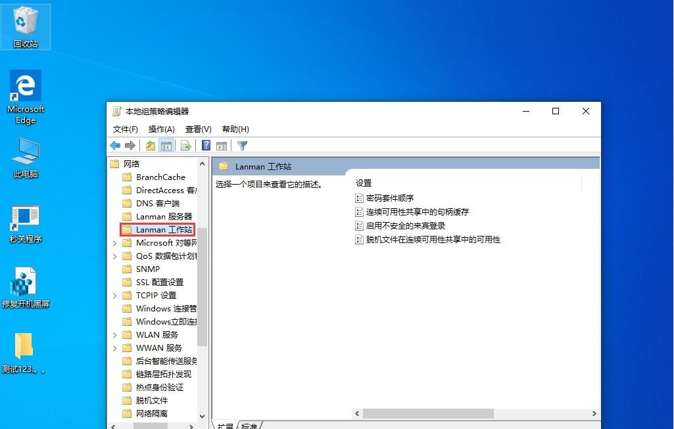
Task: Click the settings list horizontal scrollbar thumb
Action: click(428, 413)
